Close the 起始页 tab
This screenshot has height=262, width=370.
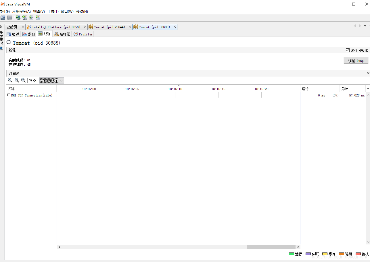23,27
